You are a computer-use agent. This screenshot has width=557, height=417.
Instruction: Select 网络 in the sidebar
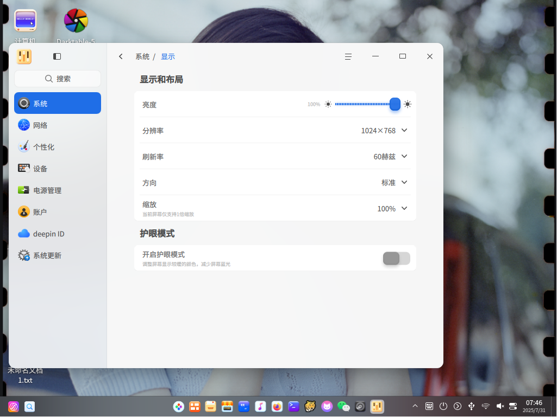(x=58, y=125)
